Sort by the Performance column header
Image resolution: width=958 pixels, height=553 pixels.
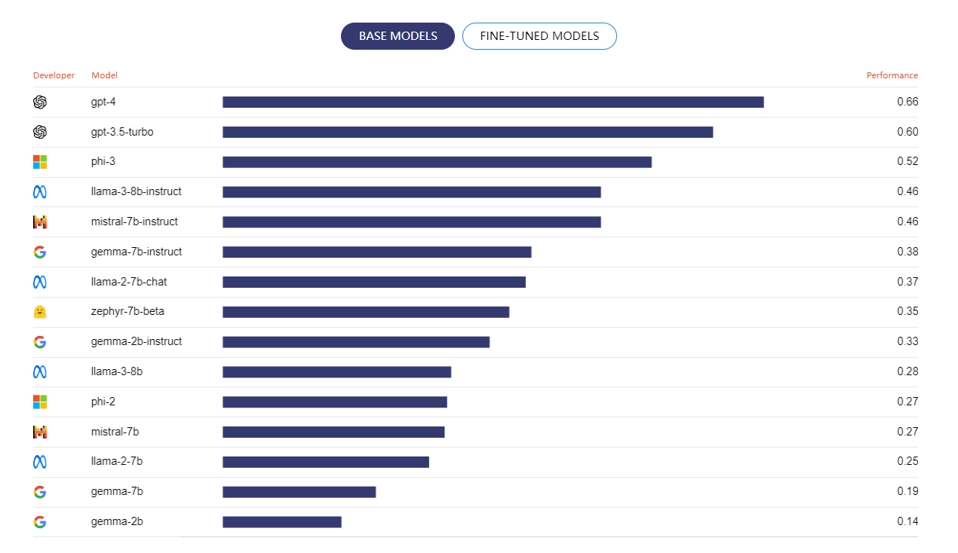tap(892, 75)
